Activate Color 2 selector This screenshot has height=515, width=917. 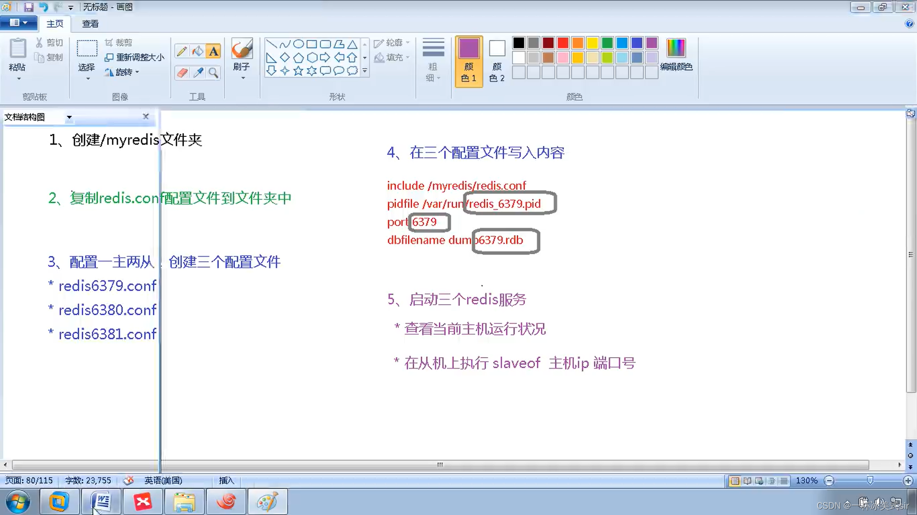(x=497, y=61)
